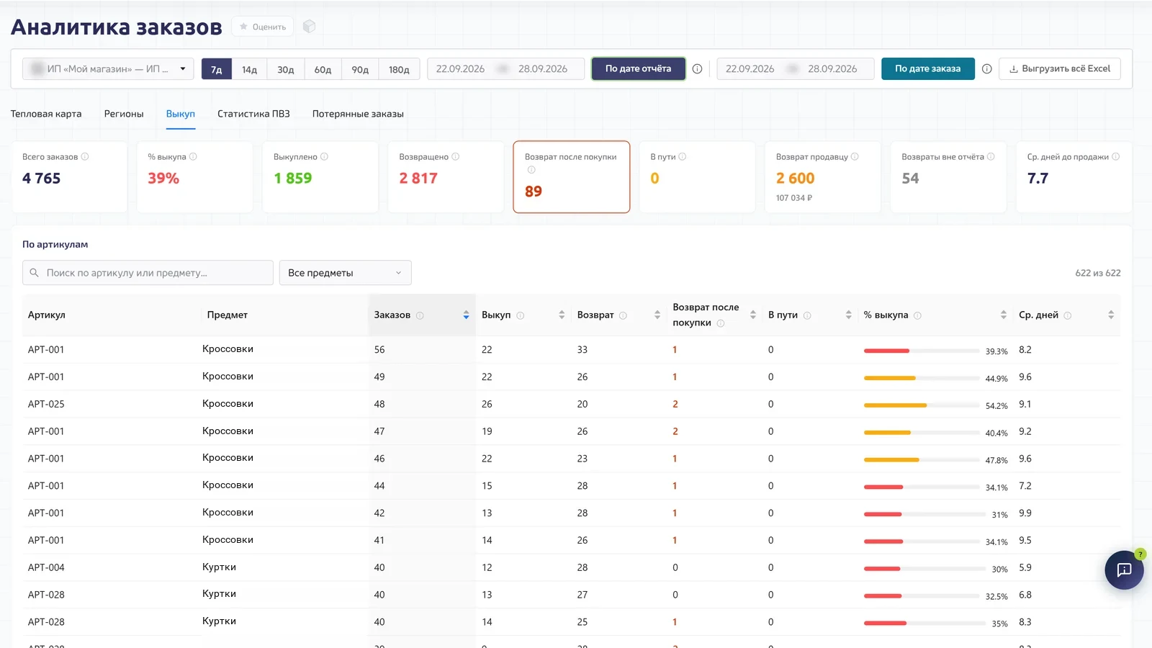Click the progress bar showing 39.3% выкупа

tap(922, 351)
